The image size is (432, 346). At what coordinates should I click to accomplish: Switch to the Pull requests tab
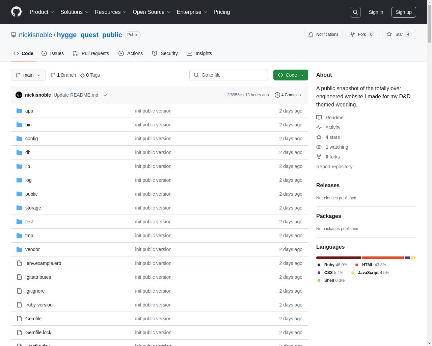click(x=91, y=53)
